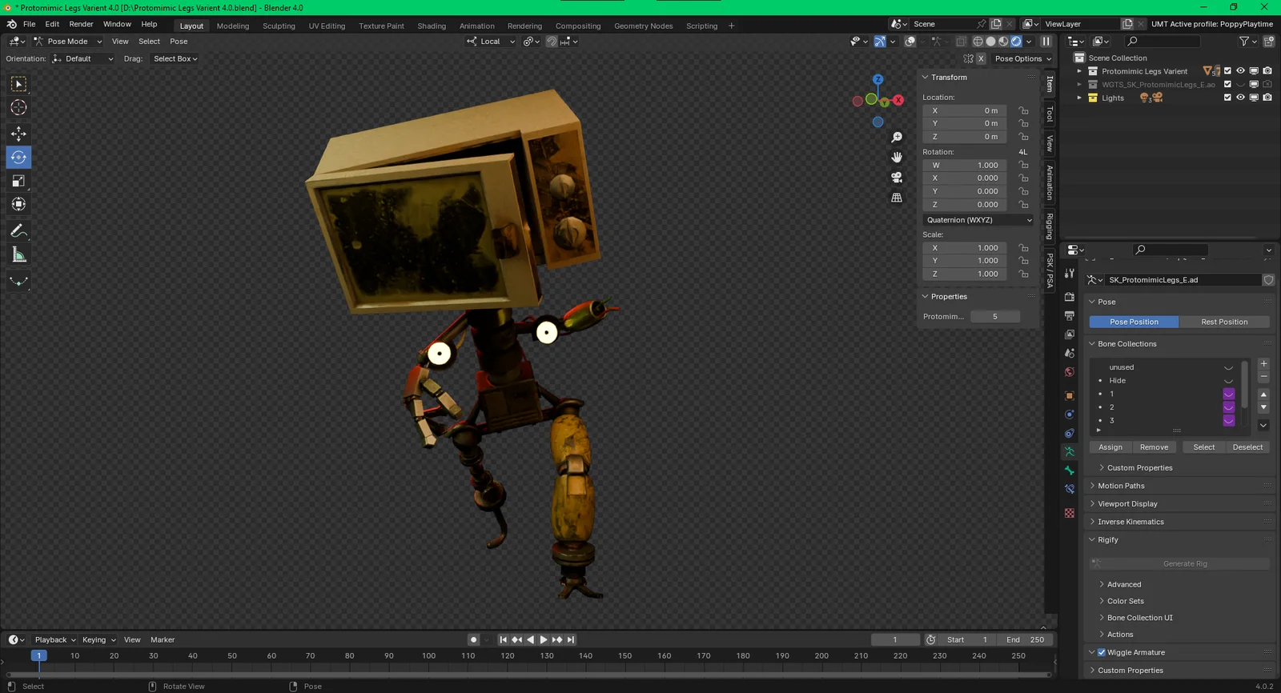Screen dimensions: 1281x693
Task: Click the Rest Position button
Action: coord(1224,322)
